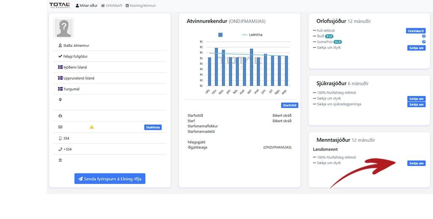Click the help icon beside Íbúð

[423, 36]
